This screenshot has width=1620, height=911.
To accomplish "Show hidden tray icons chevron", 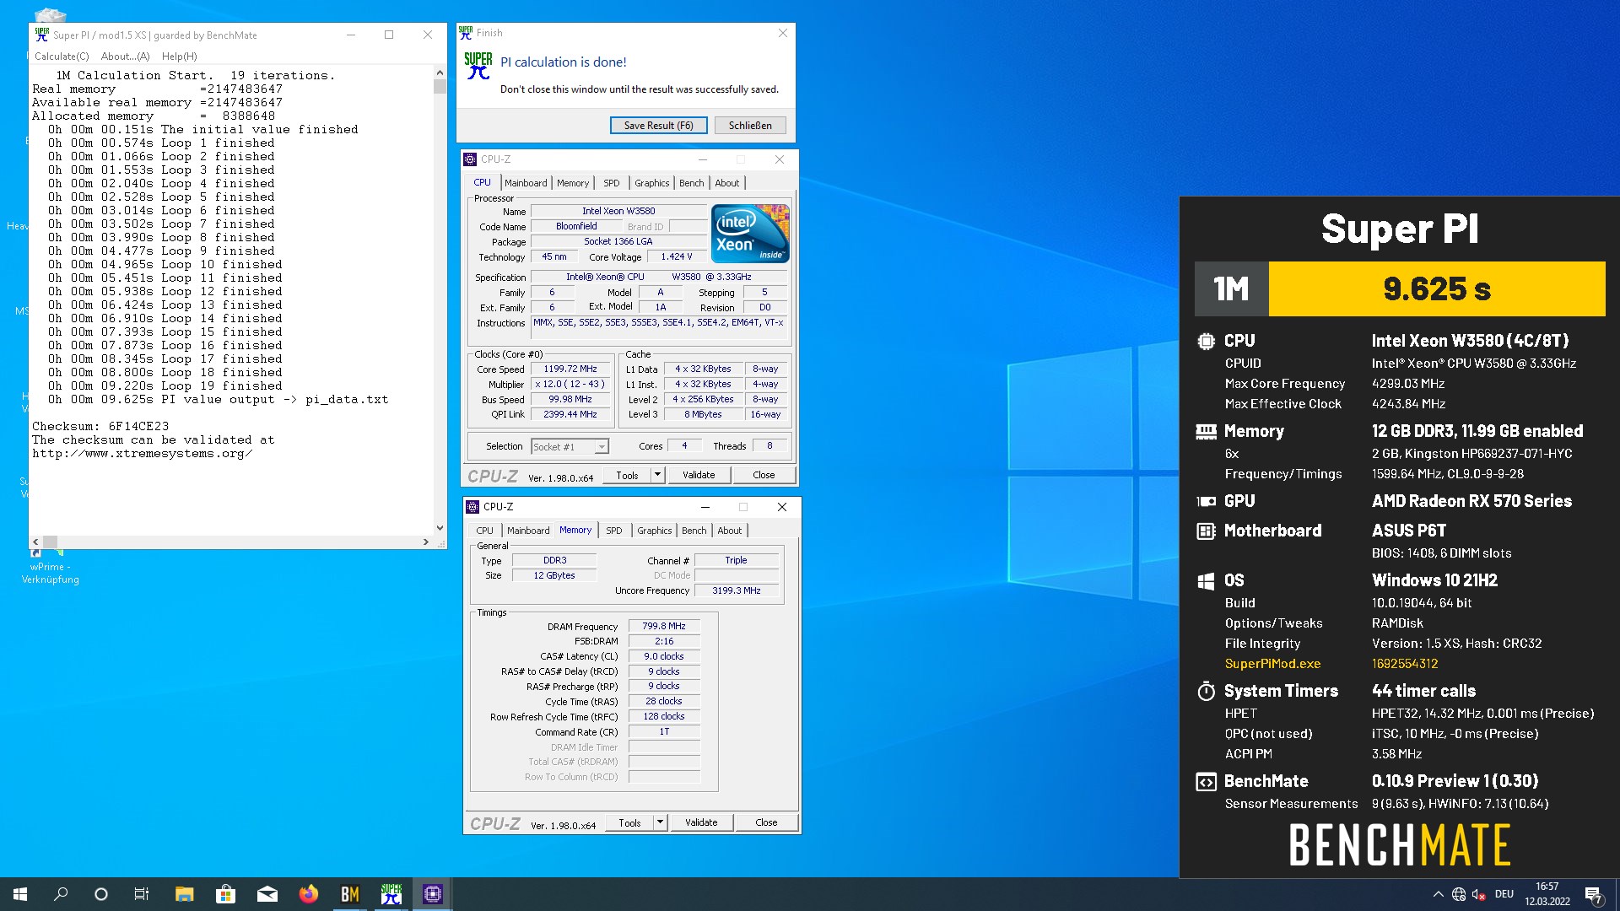I will click(1438, 894).
